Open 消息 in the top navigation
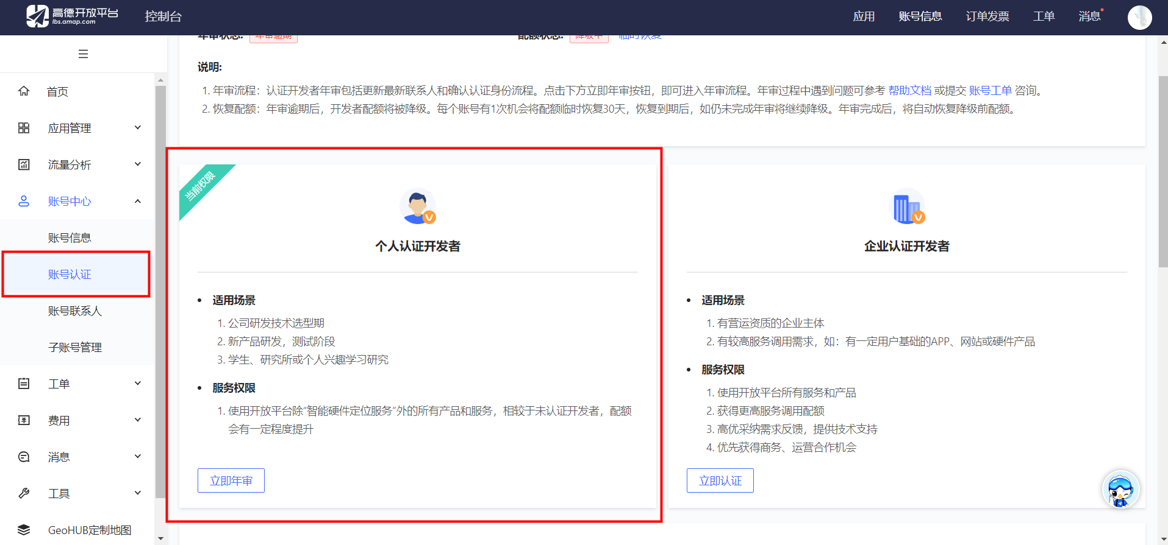Viewport: 1168px width, 545px height. 1089,16
